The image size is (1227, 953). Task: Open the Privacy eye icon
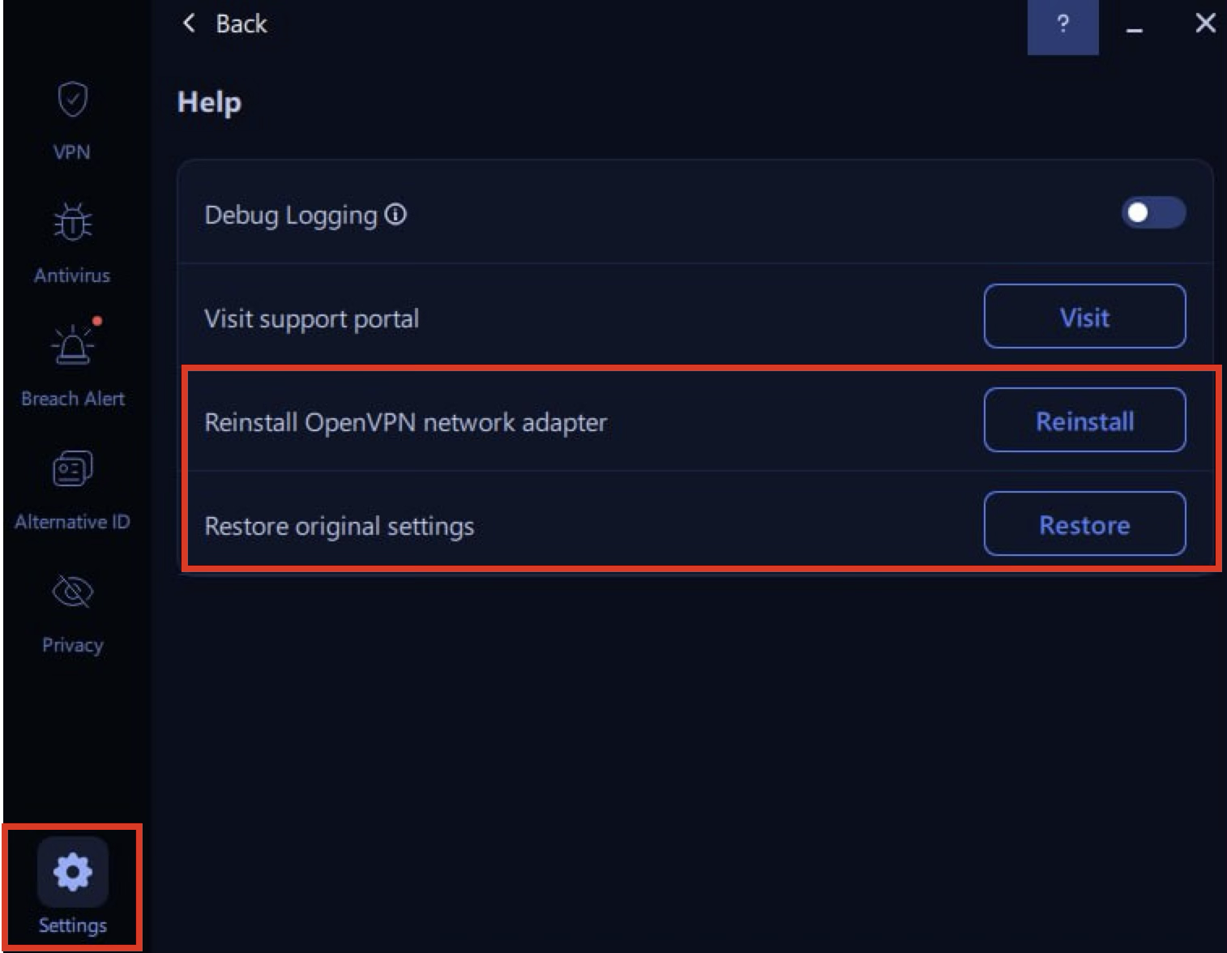point(72,591)
